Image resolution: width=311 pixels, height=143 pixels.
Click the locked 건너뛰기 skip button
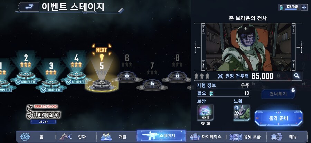pos(278,94)
